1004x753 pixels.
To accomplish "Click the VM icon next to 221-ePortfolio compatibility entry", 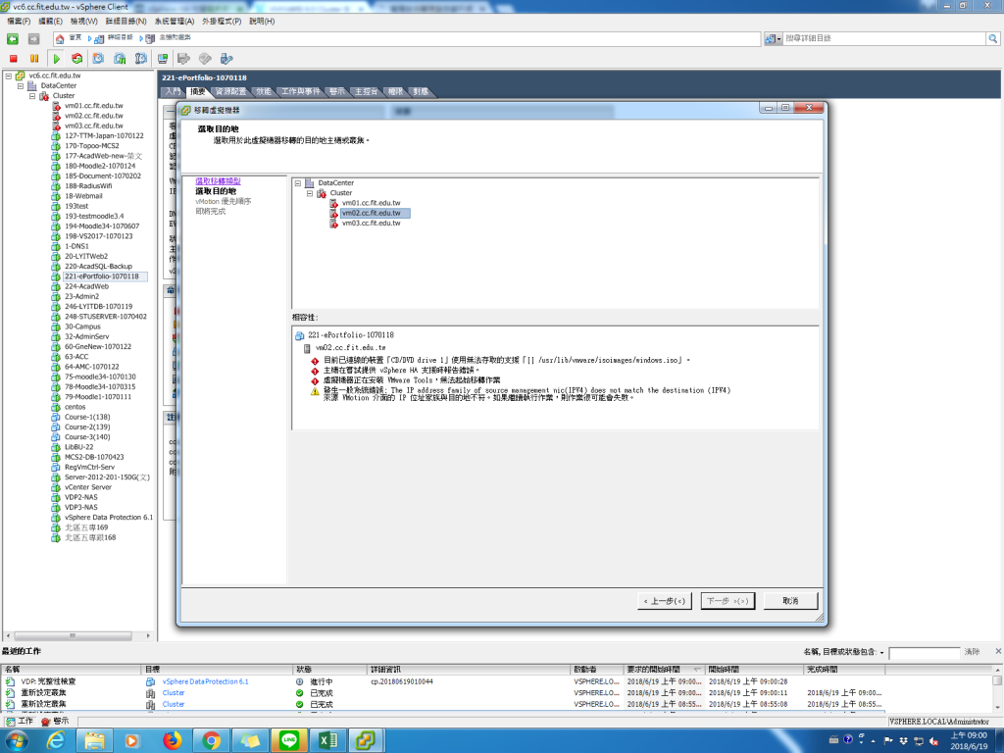I will coord(300,335).
